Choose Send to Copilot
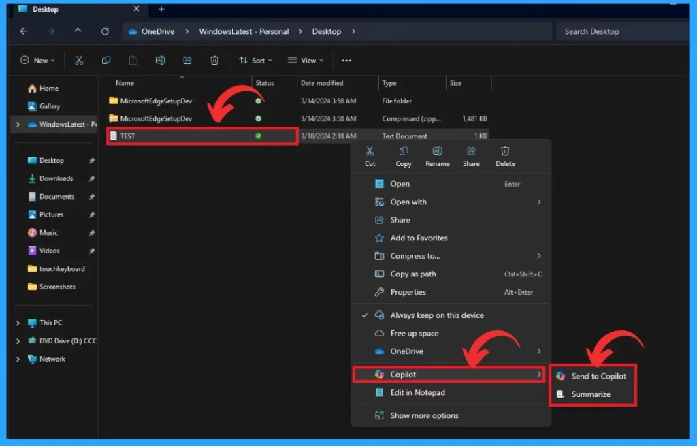 (593, 376)
